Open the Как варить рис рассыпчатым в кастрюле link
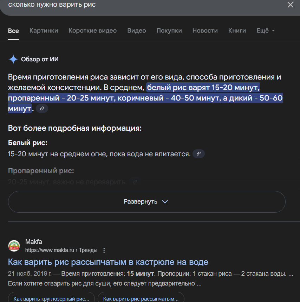 coord(108,262)
